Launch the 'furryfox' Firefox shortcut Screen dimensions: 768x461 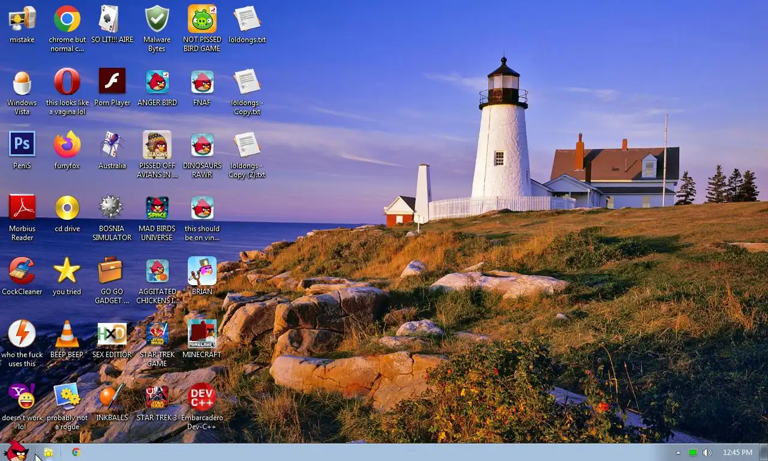(67, 151)
